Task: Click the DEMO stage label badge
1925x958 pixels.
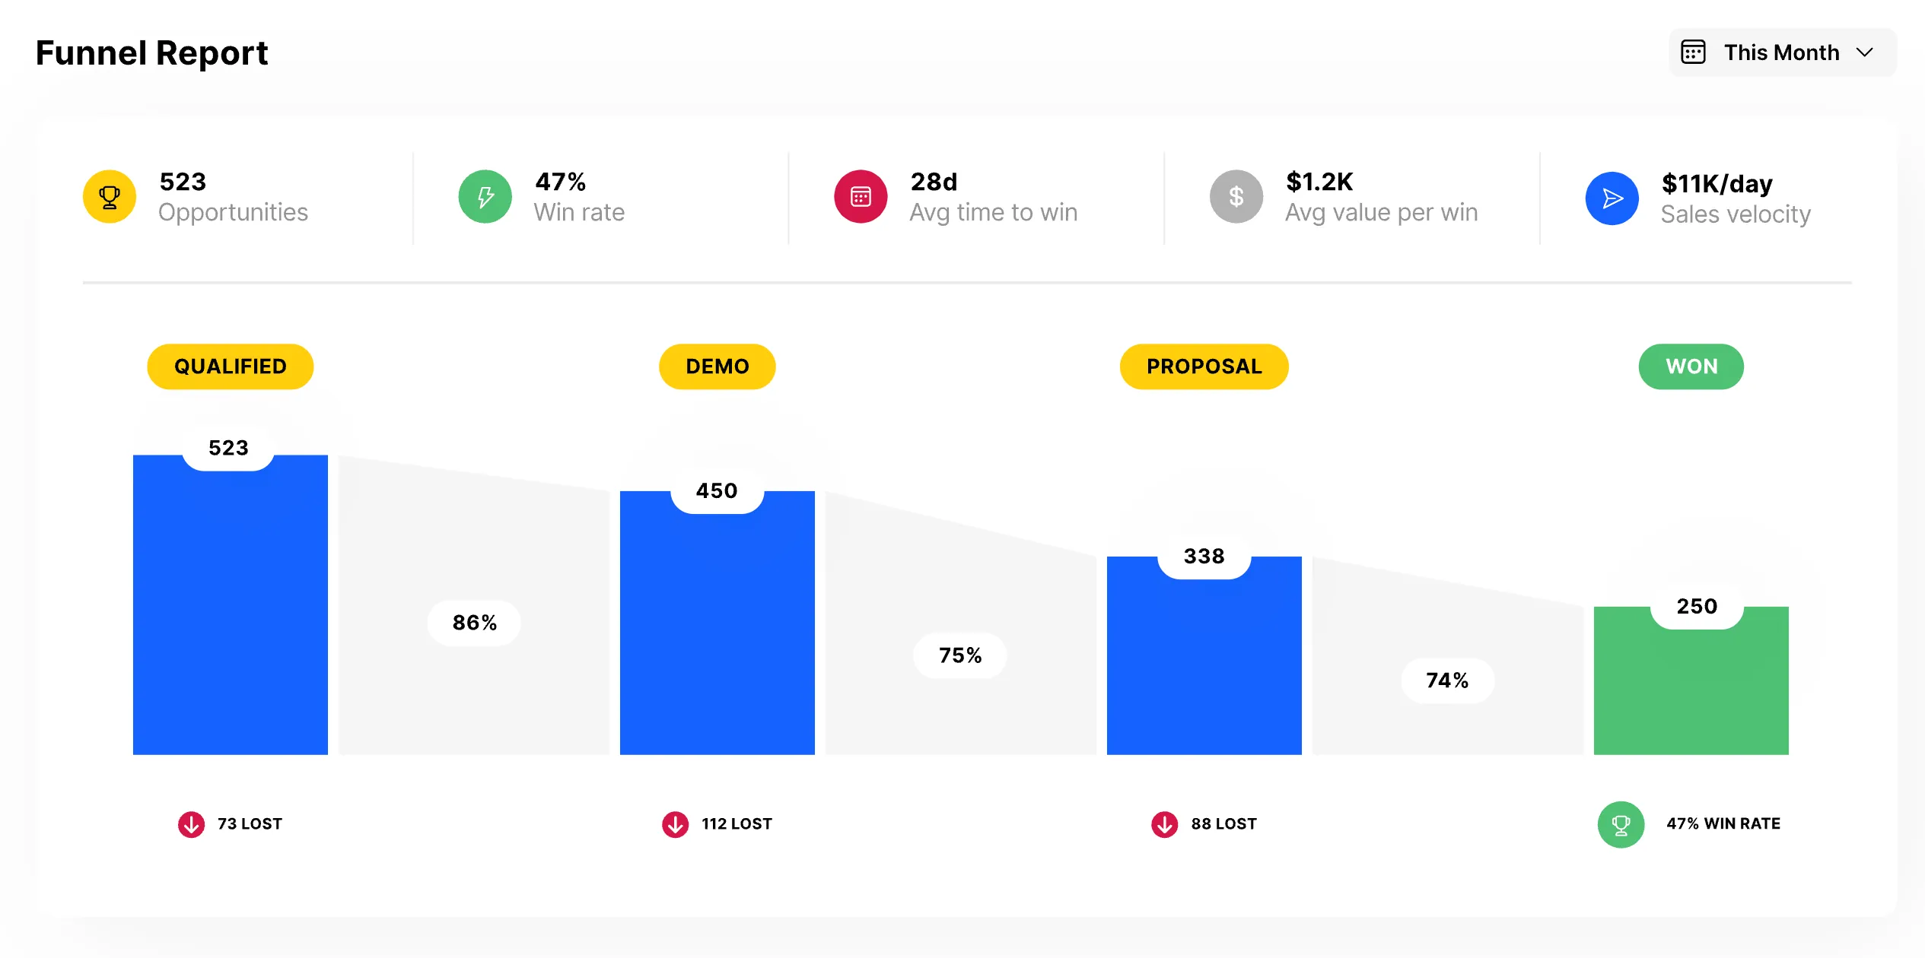Action: click(716, 364)
